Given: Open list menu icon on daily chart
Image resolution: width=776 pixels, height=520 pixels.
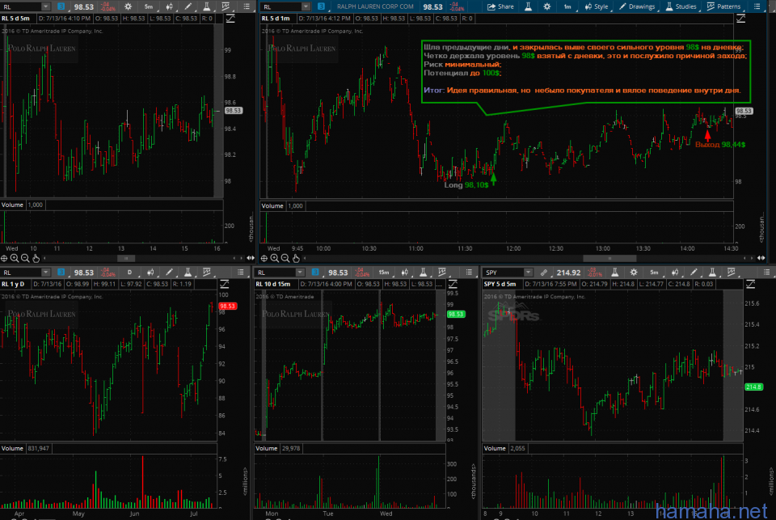Looking at the screenshot, I should 241,273.
